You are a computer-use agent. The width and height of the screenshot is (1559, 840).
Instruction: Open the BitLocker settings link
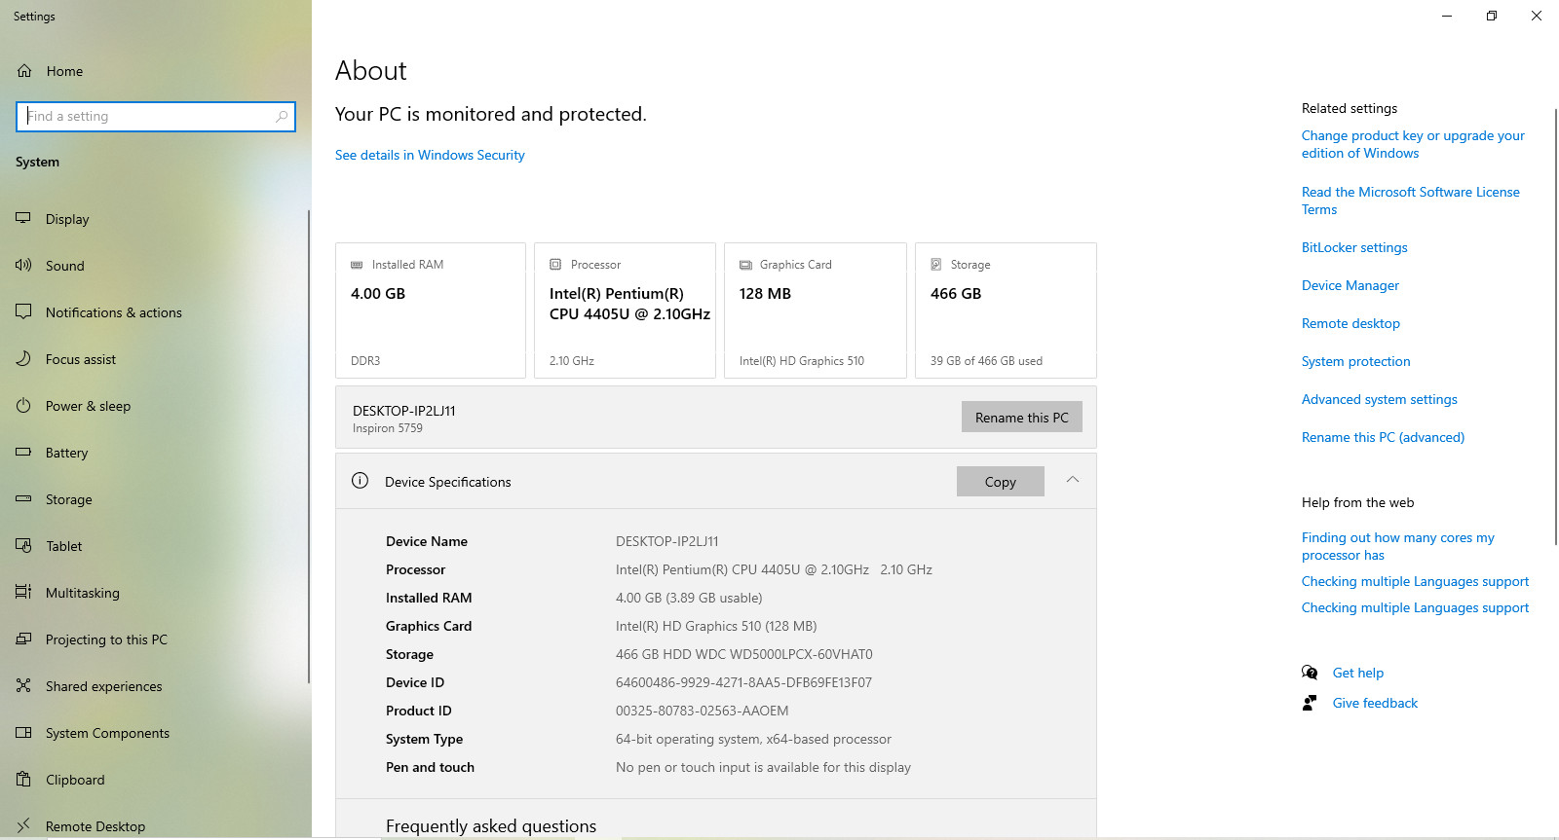[1354, 247]
